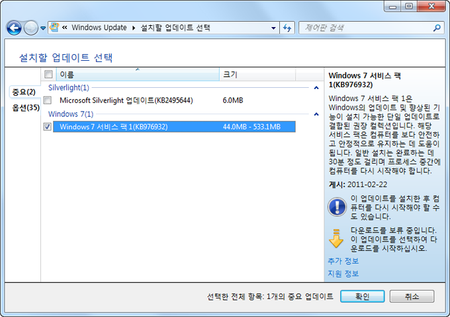Click the 게시: 2011-02-22 date text
This screenshot has height=317, width=450.
358,184
